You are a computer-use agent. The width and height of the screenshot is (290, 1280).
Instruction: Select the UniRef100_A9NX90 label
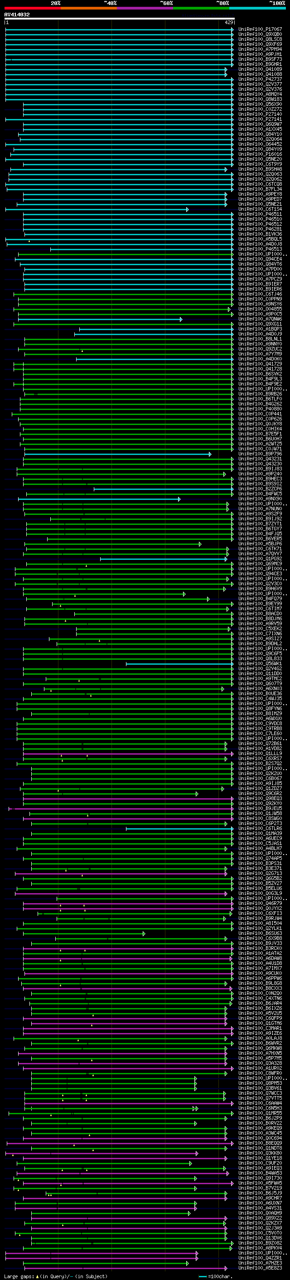point(260,499)
